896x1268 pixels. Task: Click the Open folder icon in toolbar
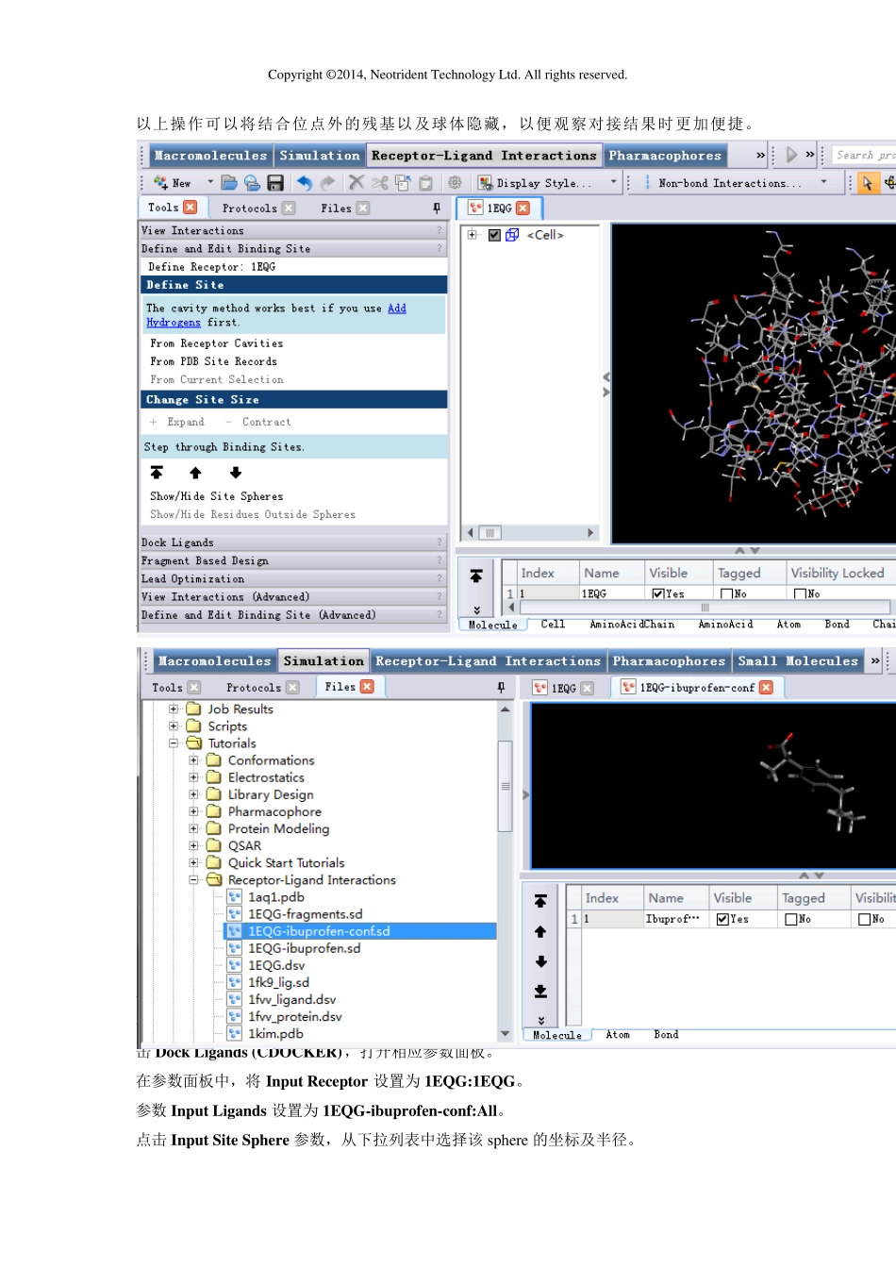point(229,183)
